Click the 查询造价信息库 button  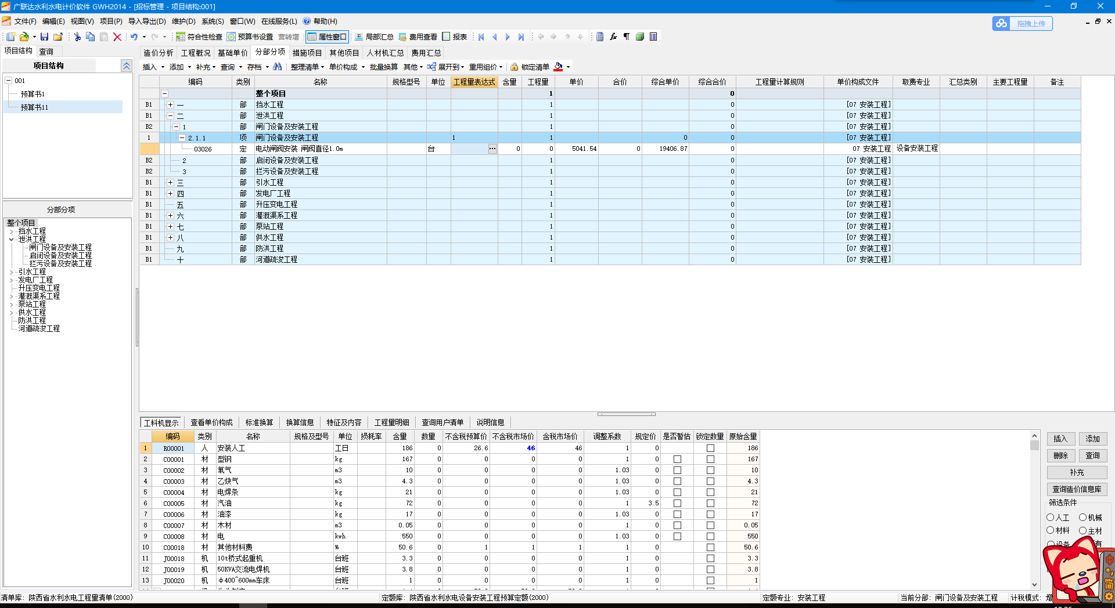[1077, 489]
